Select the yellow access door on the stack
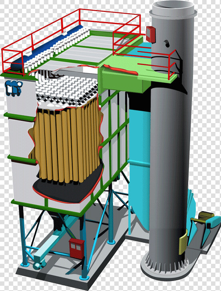Screen dimensions: 221x291 (x=183, y=242)
